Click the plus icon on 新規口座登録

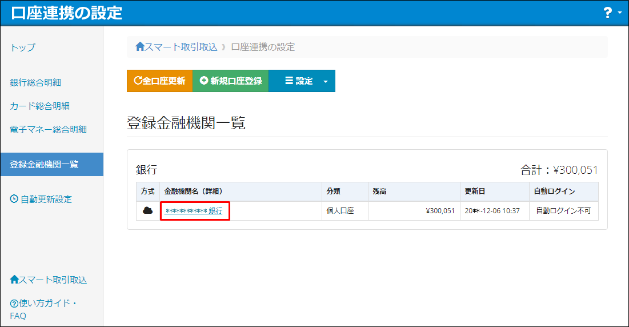click(204, 81)
